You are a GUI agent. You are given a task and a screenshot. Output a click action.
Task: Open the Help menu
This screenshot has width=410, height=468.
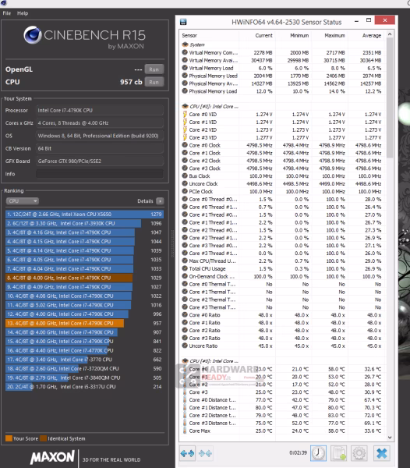point(23,13)
